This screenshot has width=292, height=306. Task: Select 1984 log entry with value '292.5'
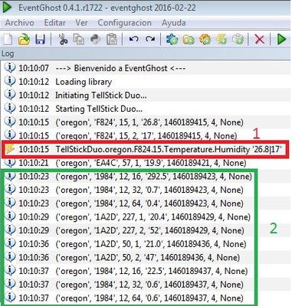(x=146, y=176)
